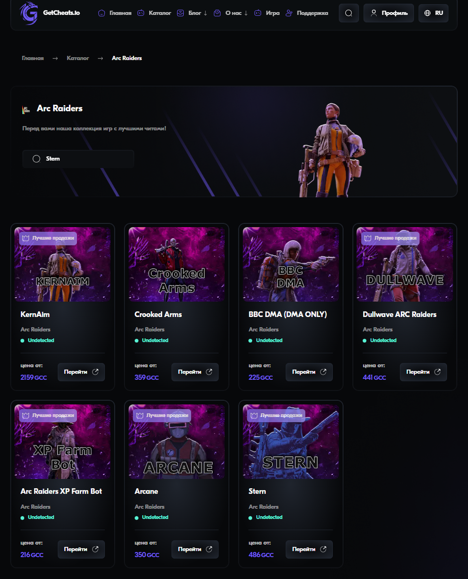Click Каталог breadcrumb link
Viewport: 468px width, 579px height.
click(78, 58)
